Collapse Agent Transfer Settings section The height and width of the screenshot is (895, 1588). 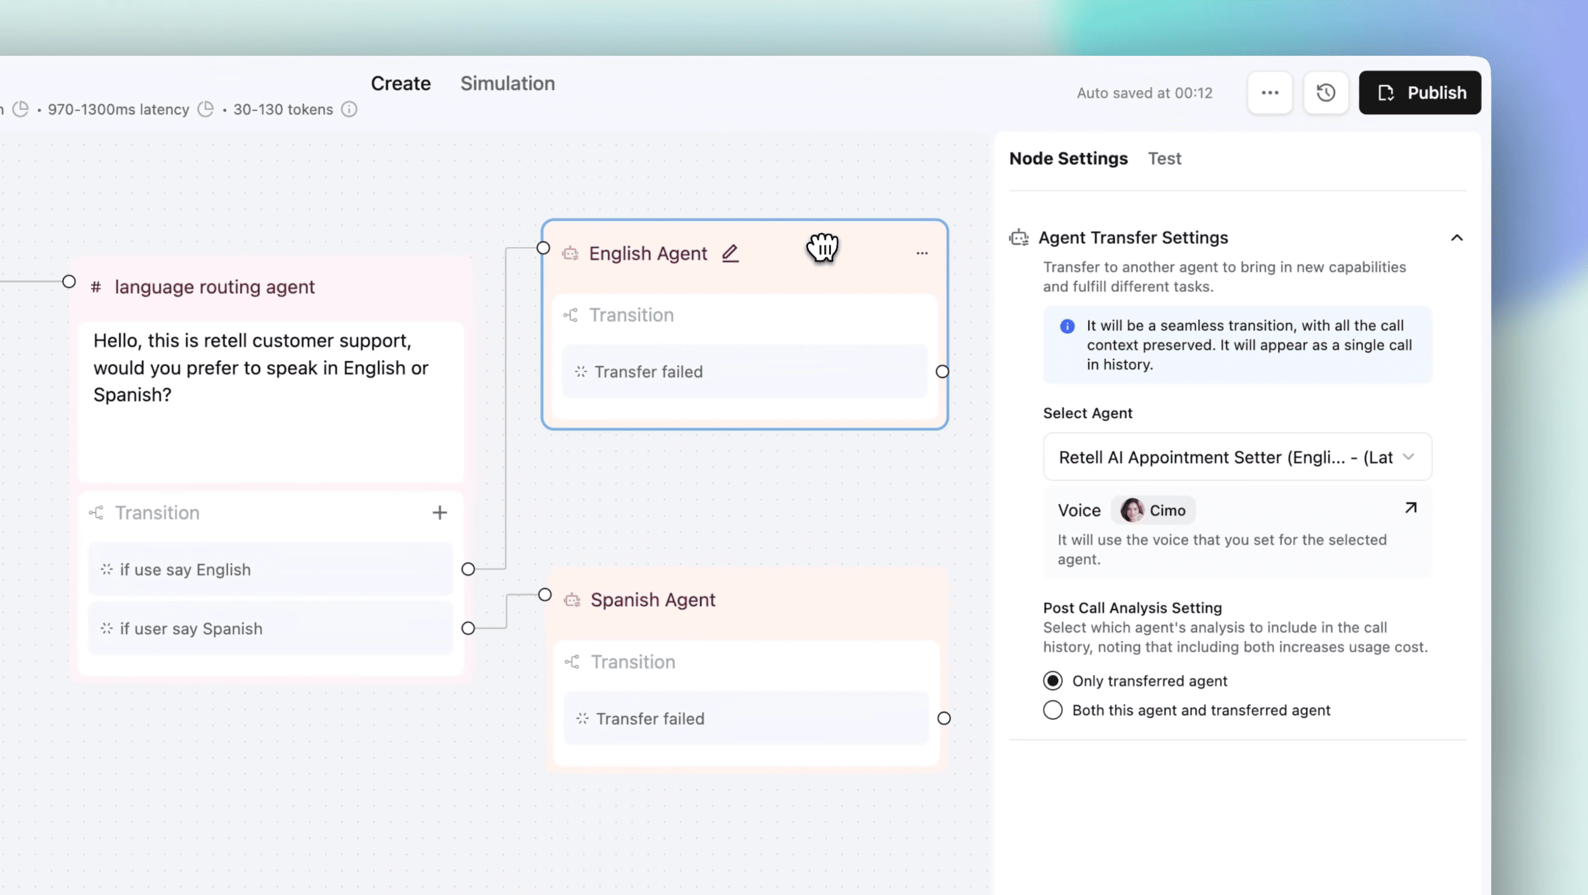(x=1456, y=238)
